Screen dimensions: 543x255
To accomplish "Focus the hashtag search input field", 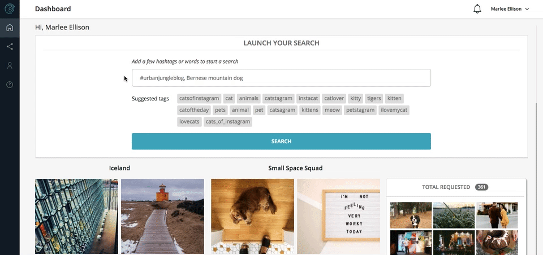I will [x=281, y=78].
